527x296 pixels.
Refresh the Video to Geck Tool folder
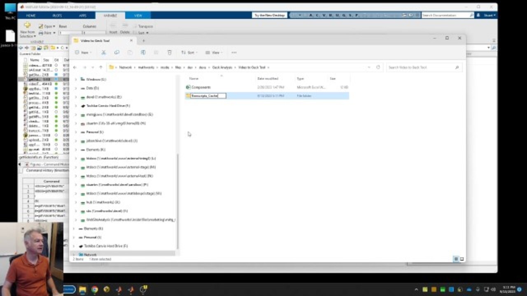pyautogui.click(x=378, y=67)
